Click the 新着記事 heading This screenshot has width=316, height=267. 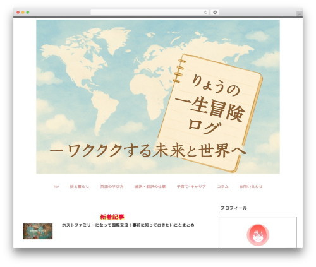click(x=112, y=217)
